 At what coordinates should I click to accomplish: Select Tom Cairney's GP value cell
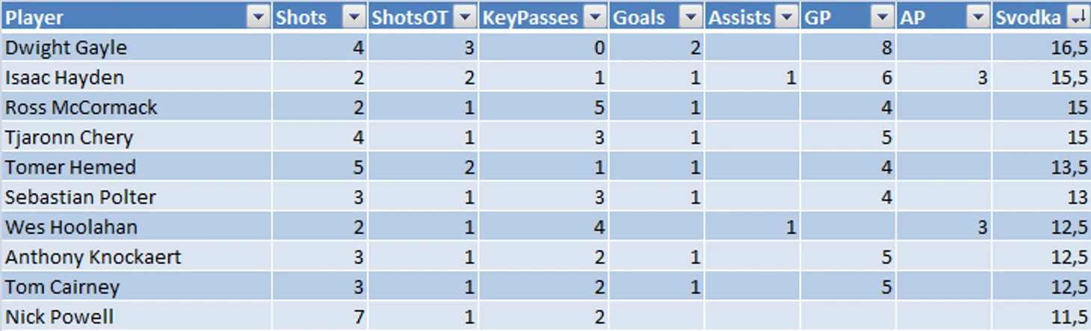tap(848, 286)
